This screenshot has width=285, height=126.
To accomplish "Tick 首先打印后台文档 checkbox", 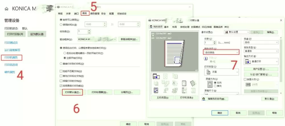I will (61, 76).
